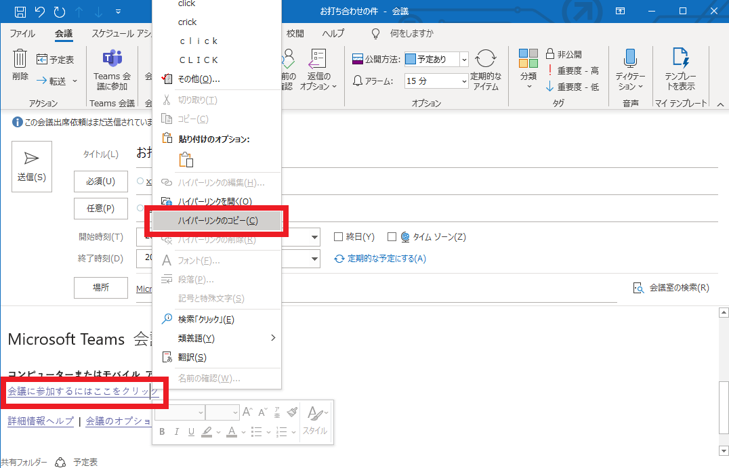Viewport: 729px width, 468px height.
Task: Delete the meeting with the 削除 trash icon
Action: point(20,65)
